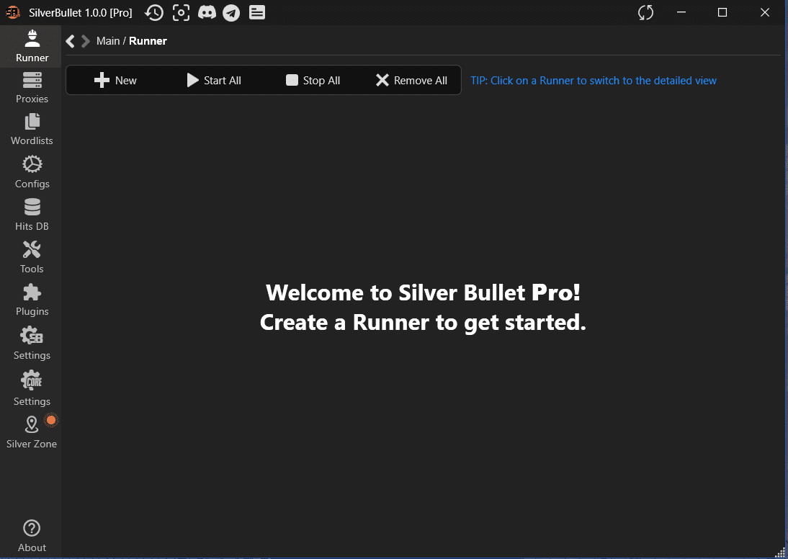Open the screen capture tool
788x559 pixels.
(x=181, y=12)
